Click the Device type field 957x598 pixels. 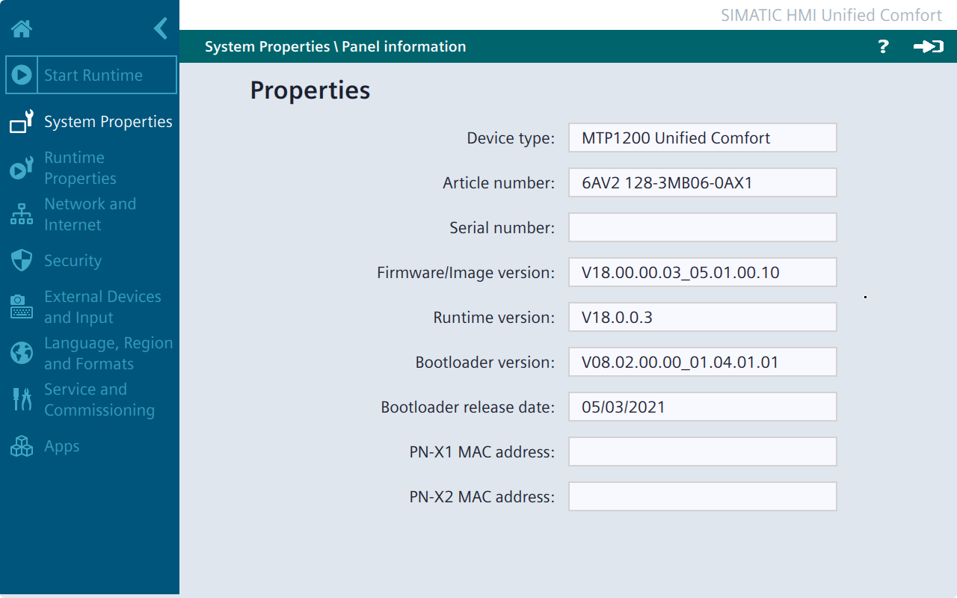pos(702,138)
